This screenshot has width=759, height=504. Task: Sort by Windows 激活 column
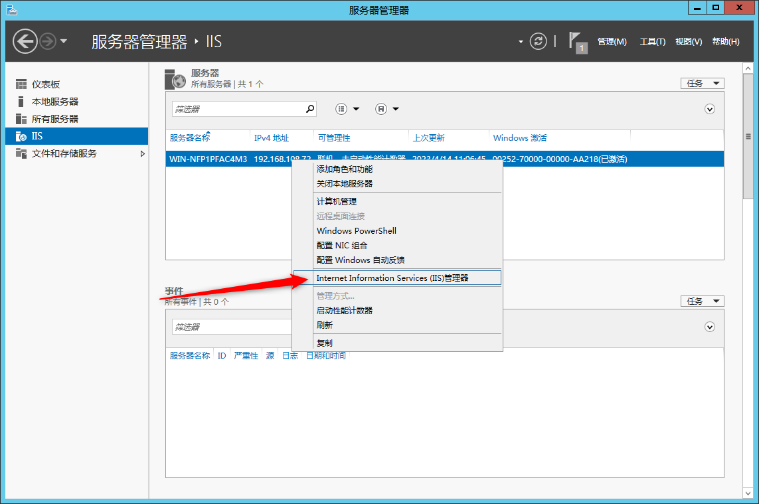point(520,138)
